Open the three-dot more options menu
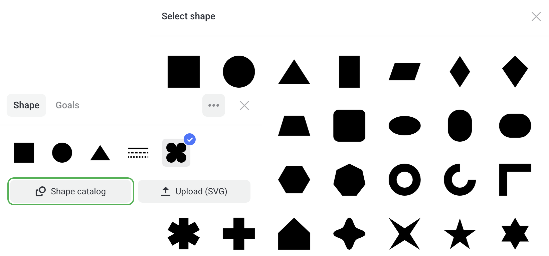 214,105
